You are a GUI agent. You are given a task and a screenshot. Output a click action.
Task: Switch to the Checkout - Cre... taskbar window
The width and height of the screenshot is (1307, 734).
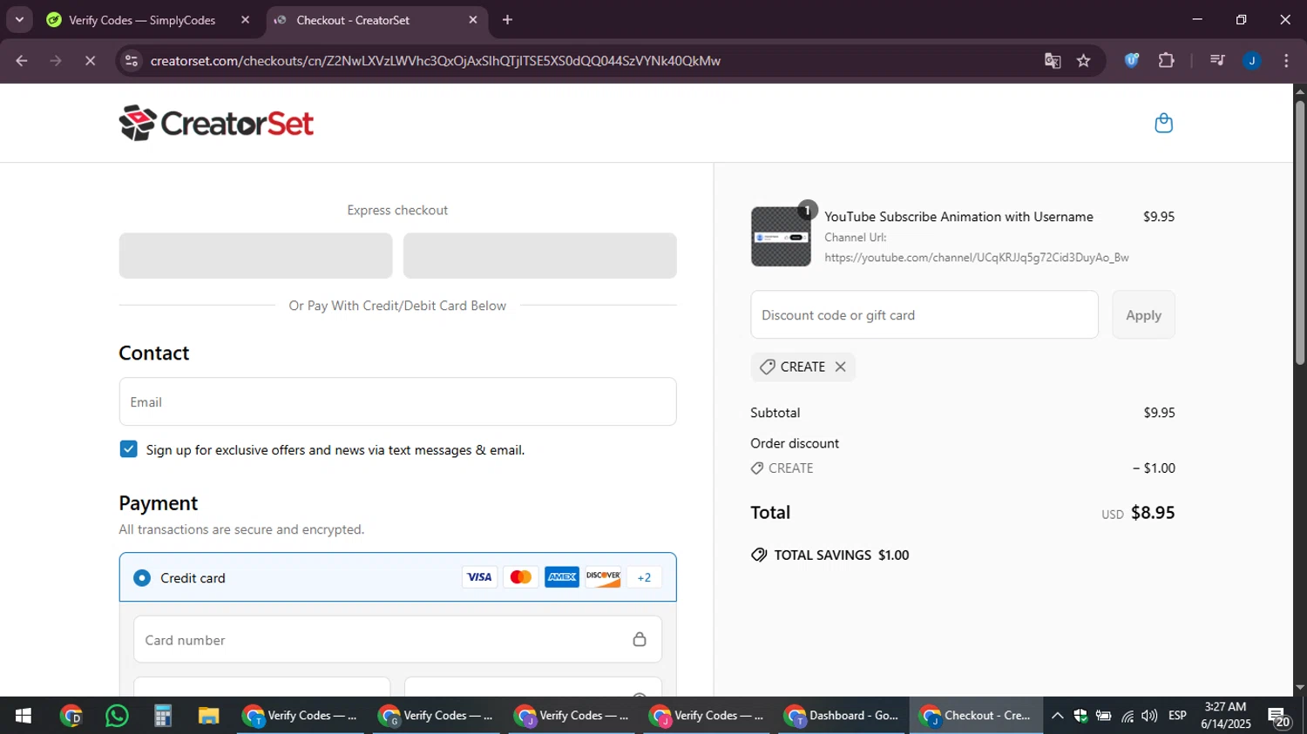976,716
